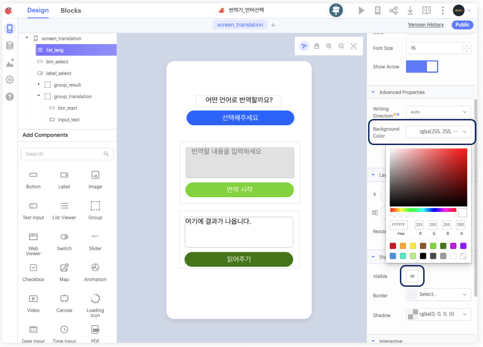
Task: Open Version History link
Action: (426, 25)
